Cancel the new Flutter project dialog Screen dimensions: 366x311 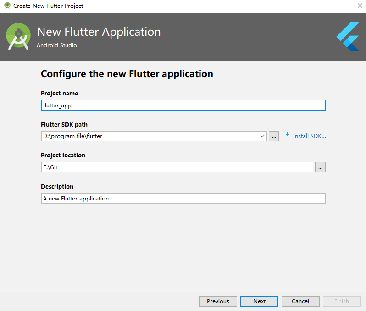[x=300, y=301]
